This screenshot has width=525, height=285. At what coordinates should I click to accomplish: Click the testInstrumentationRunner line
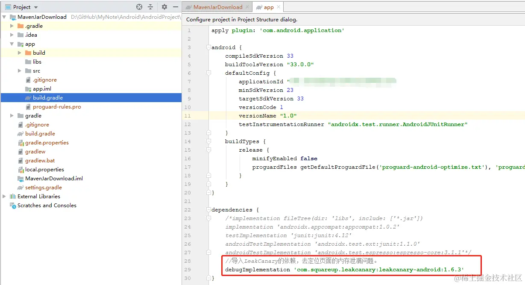[x=353, y=124]
